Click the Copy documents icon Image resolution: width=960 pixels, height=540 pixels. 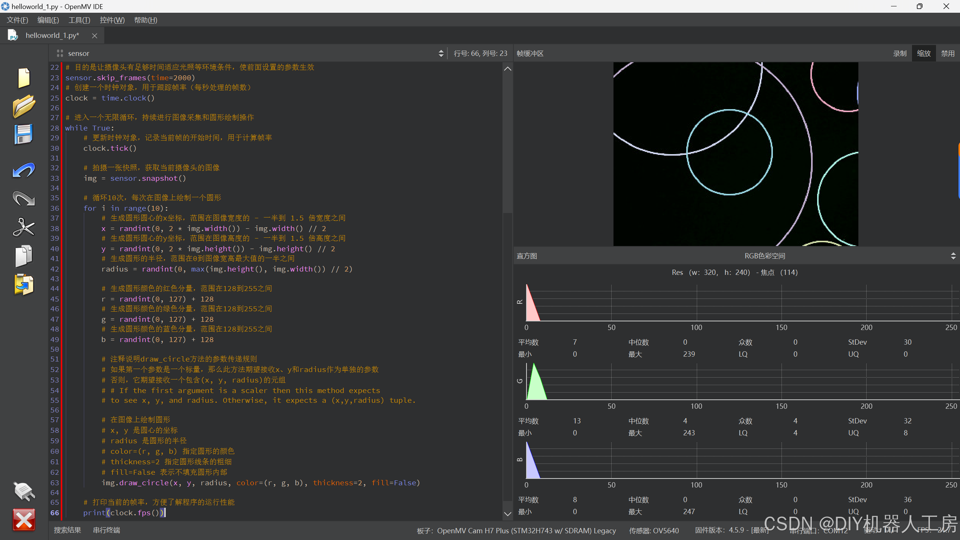point(24,256)
